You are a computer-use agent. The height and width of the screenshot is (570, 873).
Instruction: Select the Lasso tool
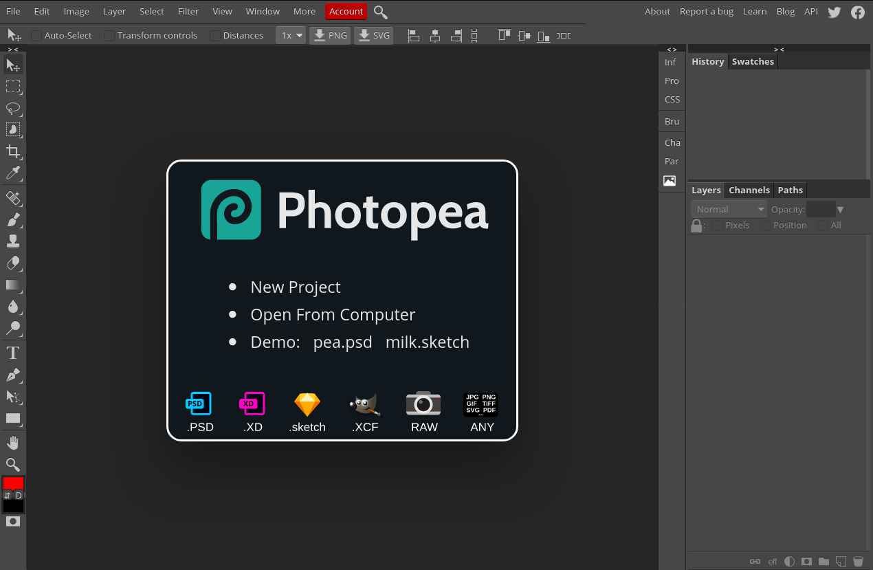pos(13,108)
